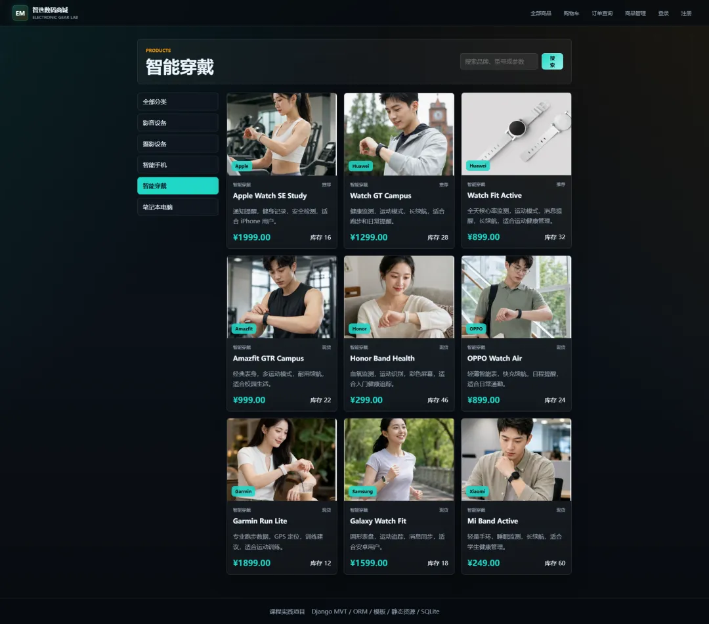Focus the brand/model search input field
The height and width of the screenshot is (624, 709).
point(499,62)
